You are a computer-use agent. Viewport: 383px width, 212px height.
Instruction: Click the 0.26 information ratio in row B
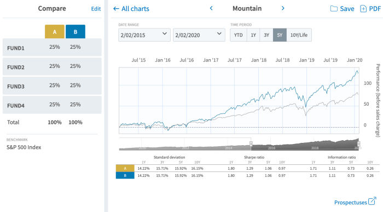(x=370, y=175)
